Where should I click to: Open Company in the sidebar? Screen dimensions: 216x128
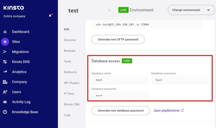click(19, 82)
